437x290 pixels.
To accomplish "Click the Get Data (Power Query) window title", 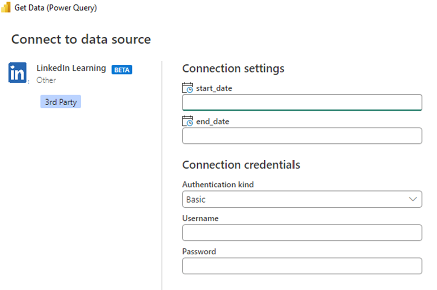I will pos(55,8).
